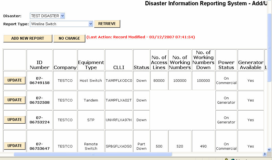The width and height of the screenshot is (272, 160).
Task: Click the ADD NEW REPORT button
Action: (28, 38)
